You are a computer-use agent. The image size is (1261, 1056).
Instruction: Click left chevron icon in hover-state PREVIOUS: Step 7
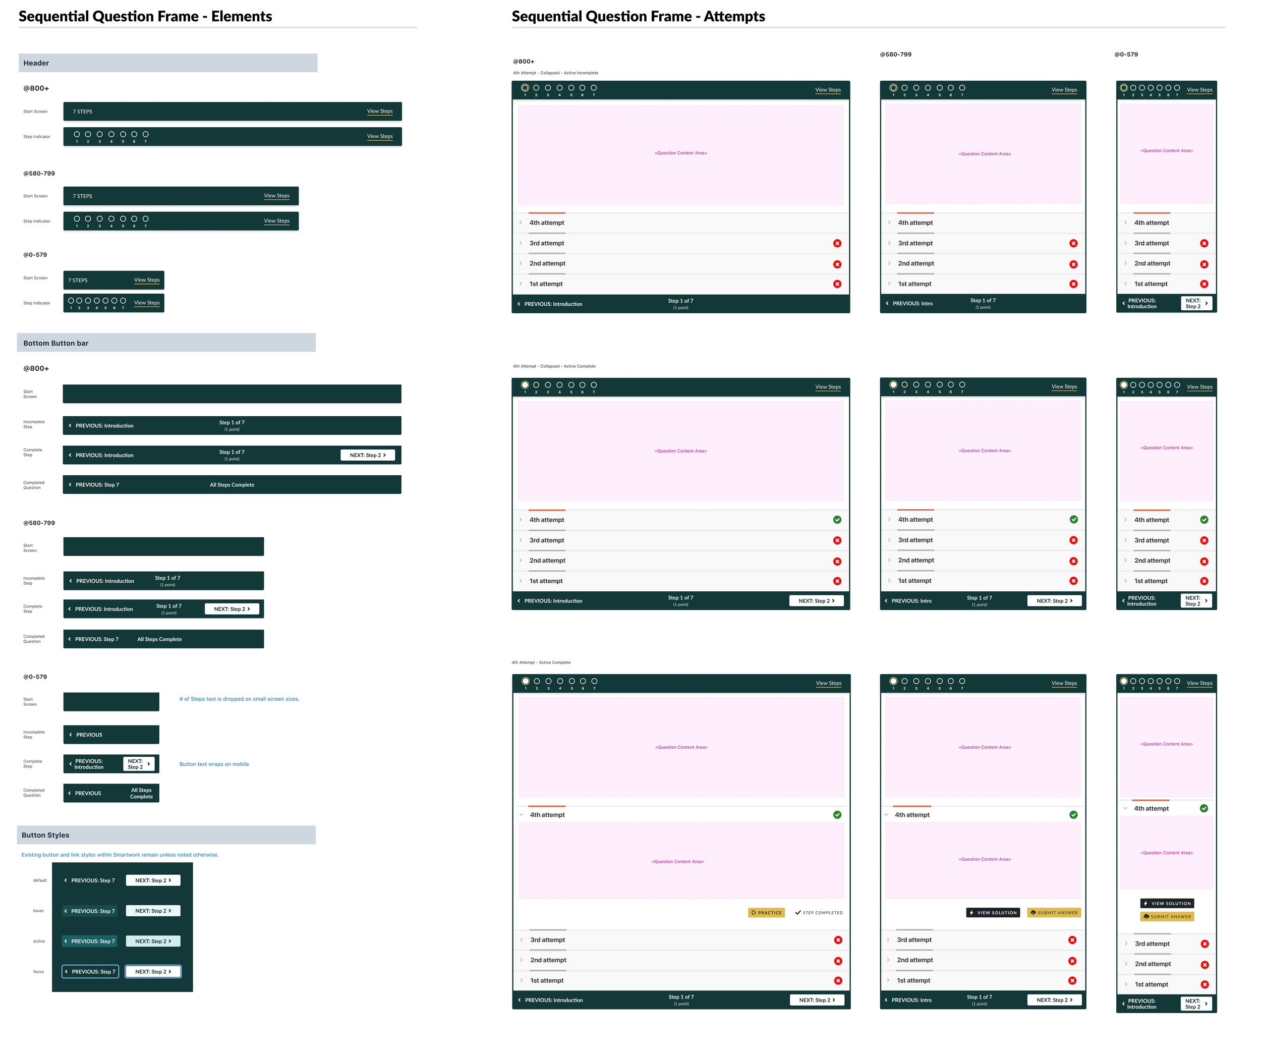[66, 911]
